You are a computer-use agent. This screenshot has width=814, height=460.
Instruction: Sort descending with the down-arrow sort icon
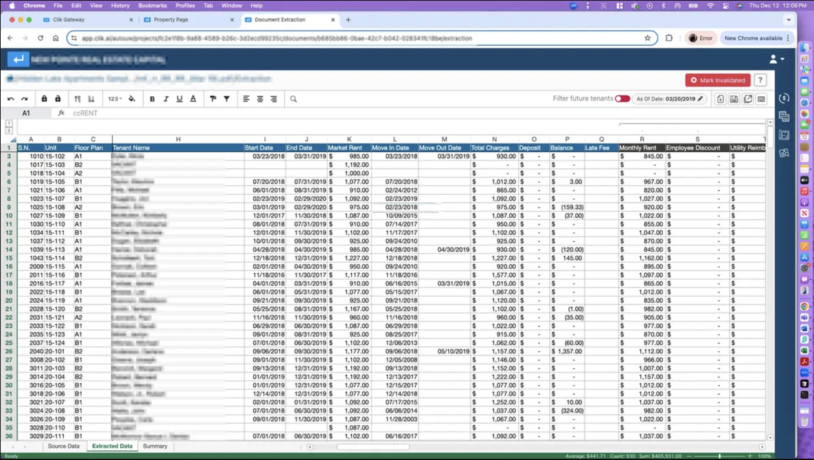pos(91,99)
